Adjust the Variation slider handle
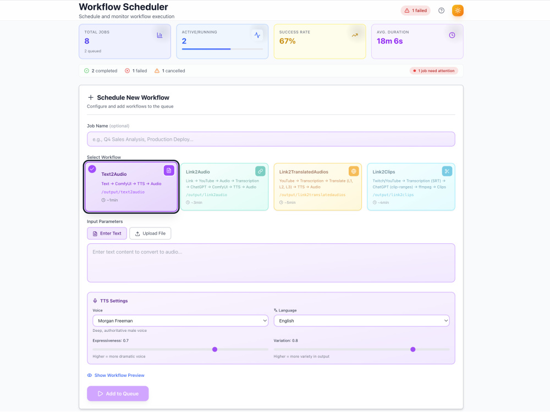550x412 pixels. point(413,349)
